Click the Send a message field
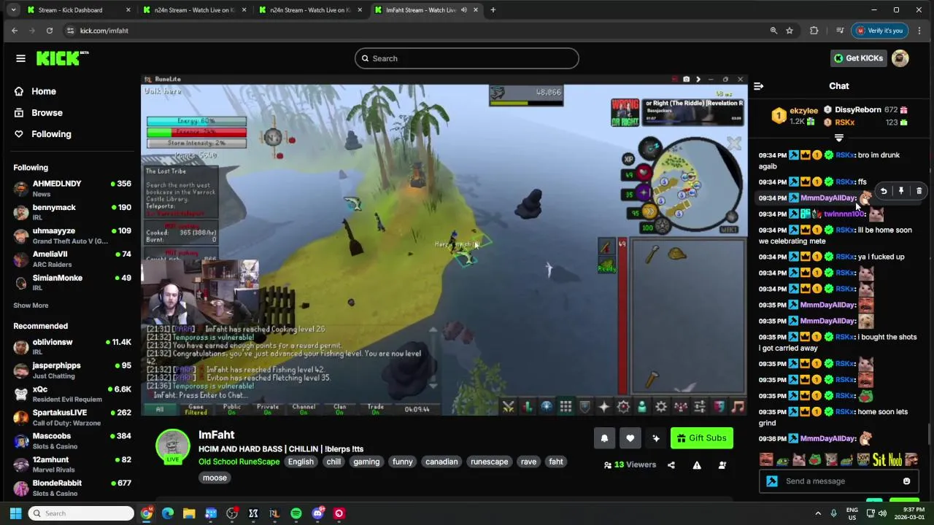This screenshot has width=934, height=525. coord(839,481)
